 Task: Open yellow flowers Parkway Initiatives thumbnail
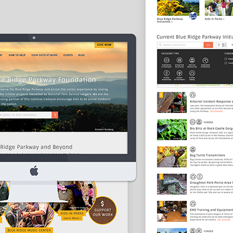(x=178, y=8)
